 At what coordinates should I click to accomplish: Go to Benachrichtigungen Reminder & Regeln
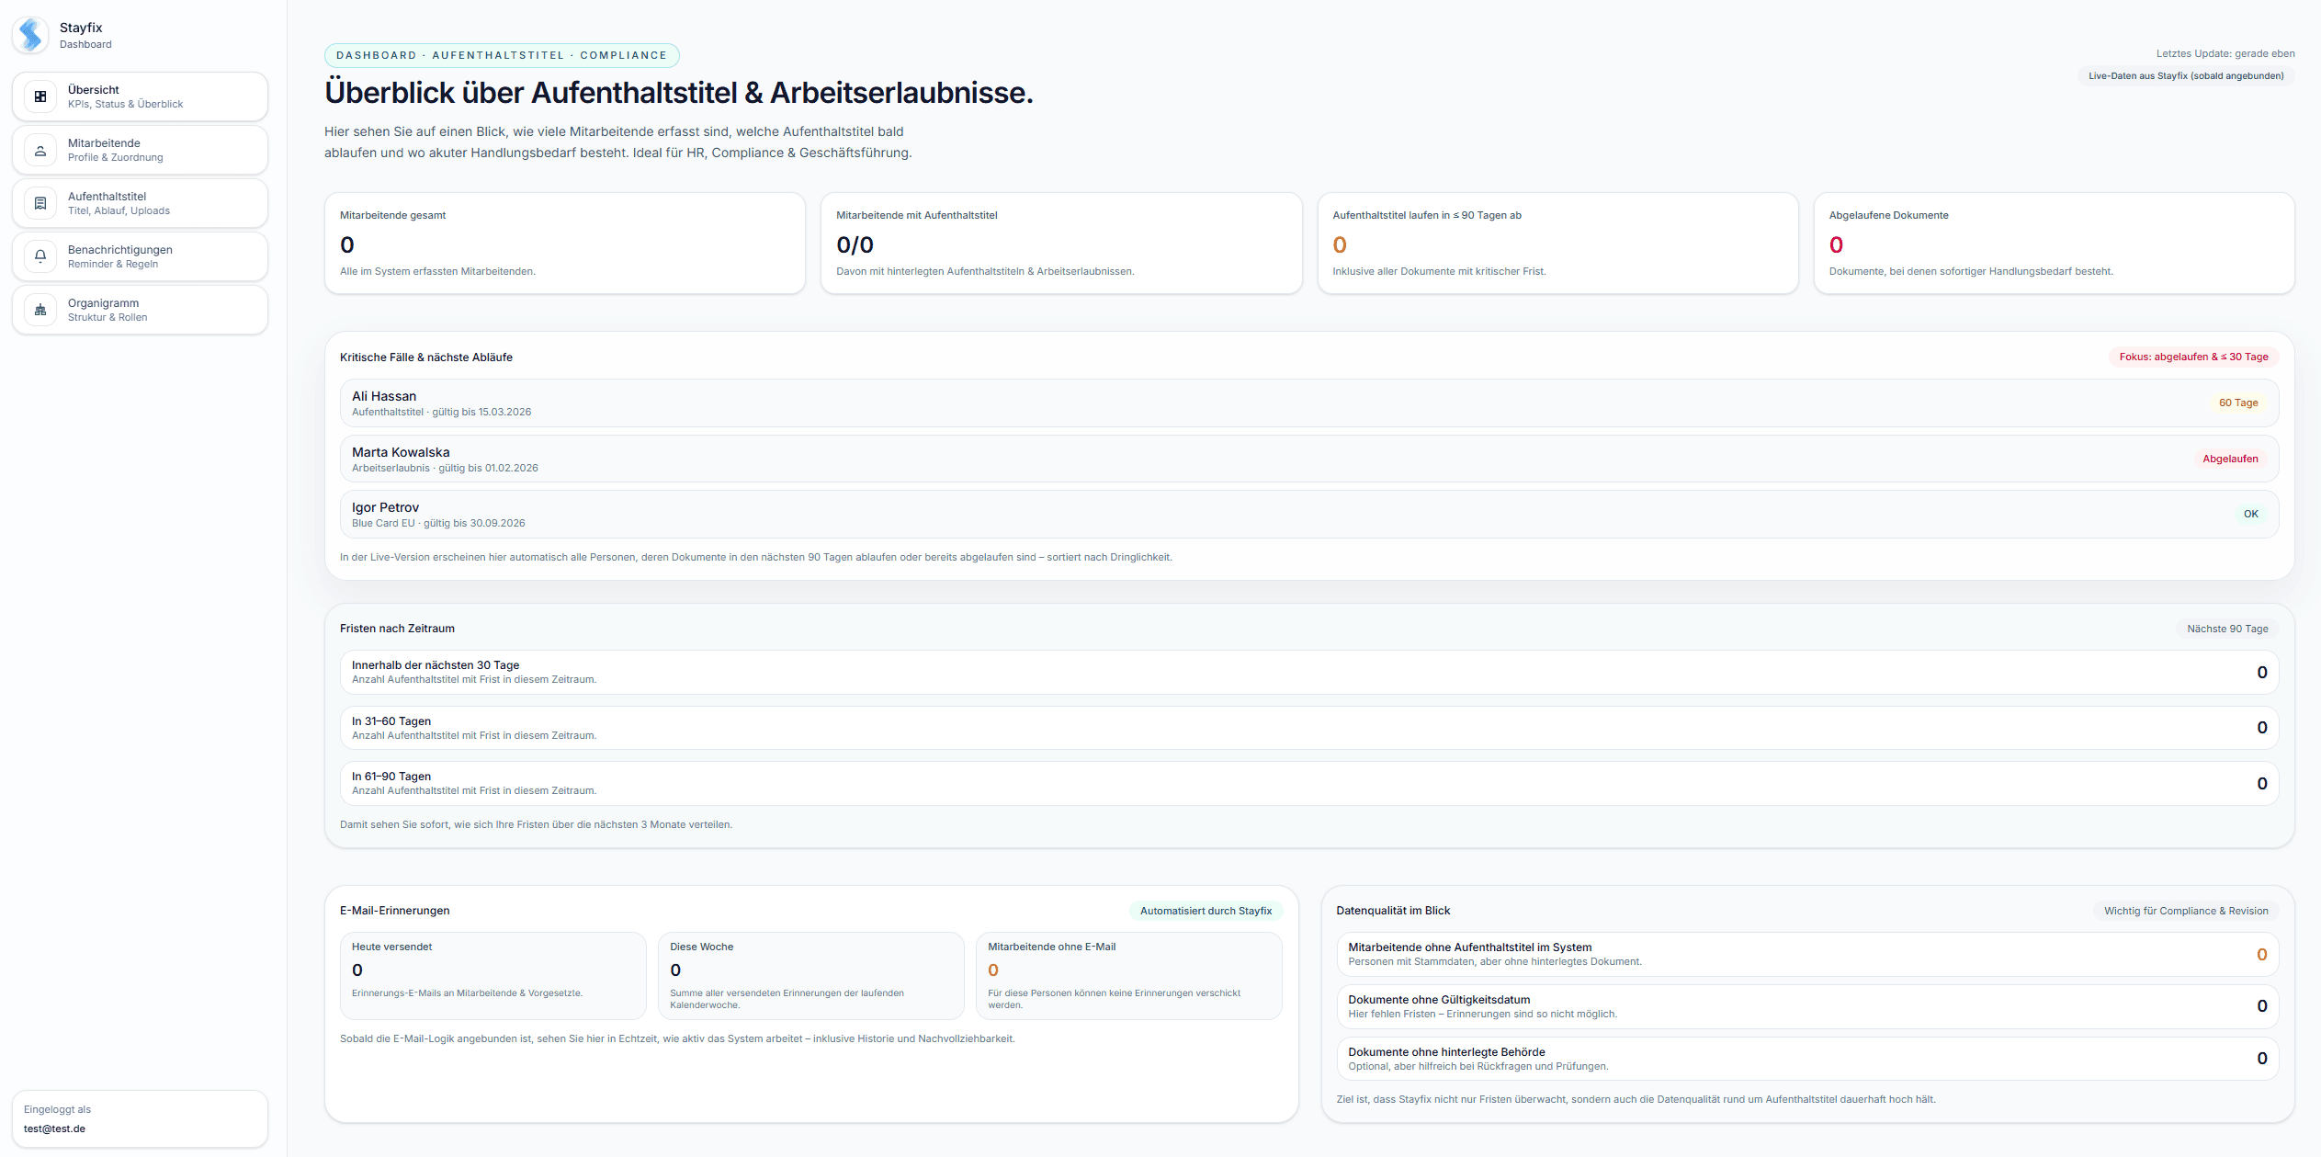point(140,256)
